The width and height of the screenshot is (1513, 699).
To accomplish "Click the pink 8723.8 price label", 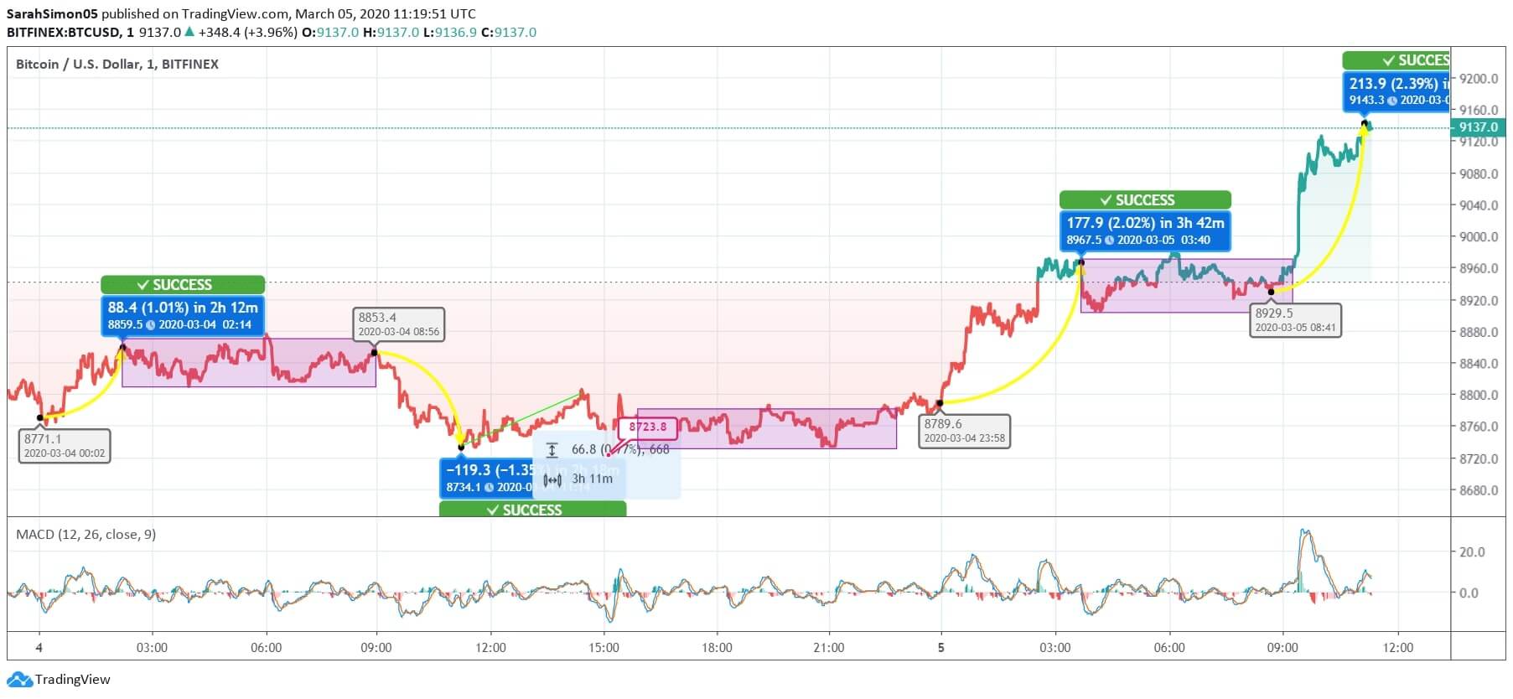I will tap(647, 427).
